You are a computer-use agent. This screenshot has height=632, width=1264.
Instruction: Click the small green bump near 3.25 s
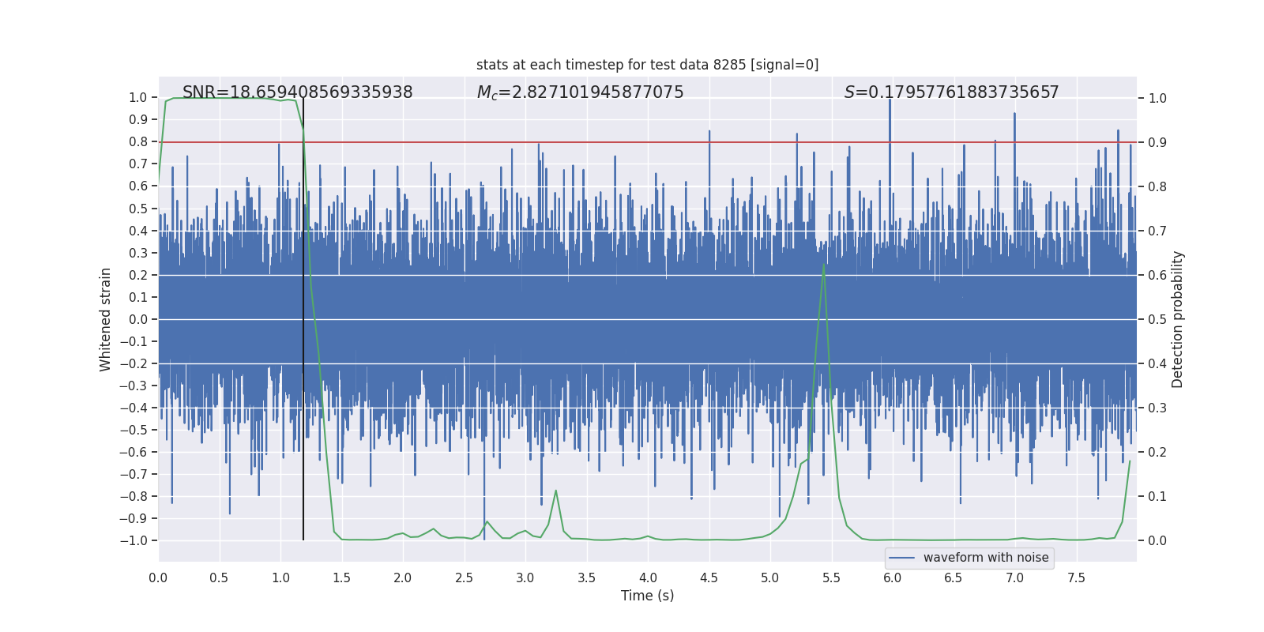pos(556,491)
